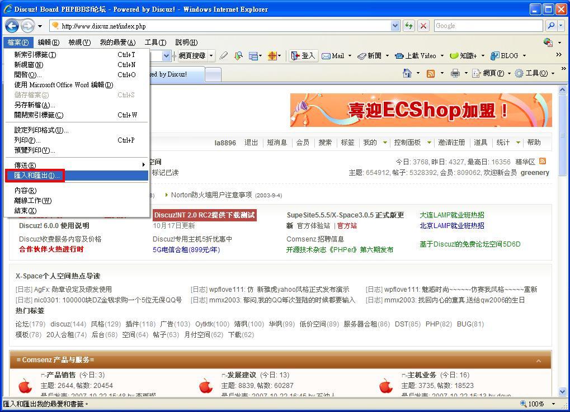
Task: Click the highlighter pen icon right of 網頁搜尋
Action: coord(224,55)
